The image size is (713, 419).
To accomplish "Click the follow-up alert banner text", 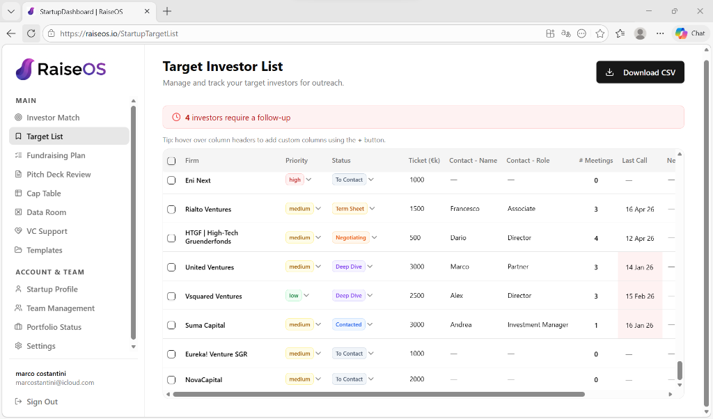I will [x=237, y=118].
